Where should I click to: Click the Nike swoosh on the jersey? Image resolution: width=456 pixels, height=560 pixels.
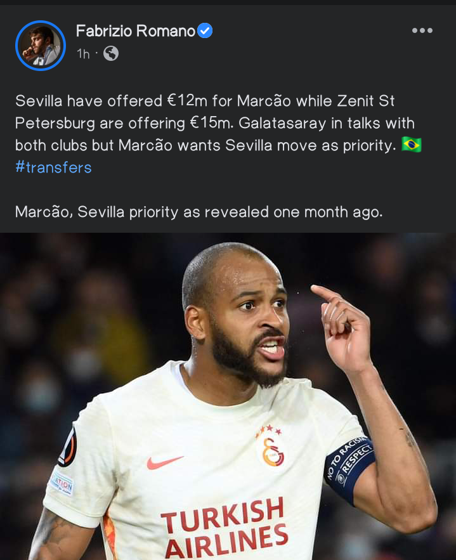click(165, 462)
